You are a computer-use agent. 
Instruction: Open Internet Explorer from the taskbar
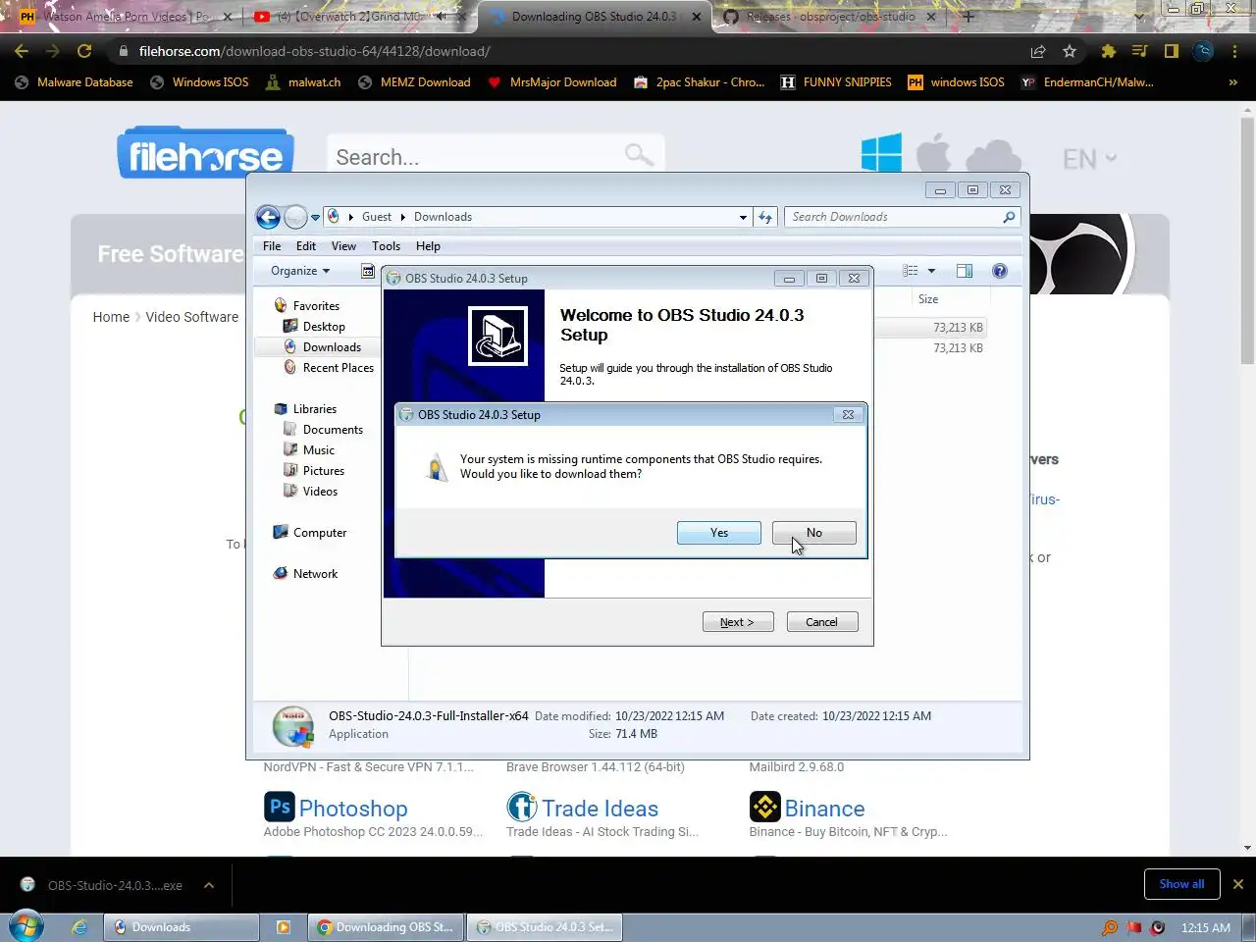pyautogui.click(x=79, y=927)
